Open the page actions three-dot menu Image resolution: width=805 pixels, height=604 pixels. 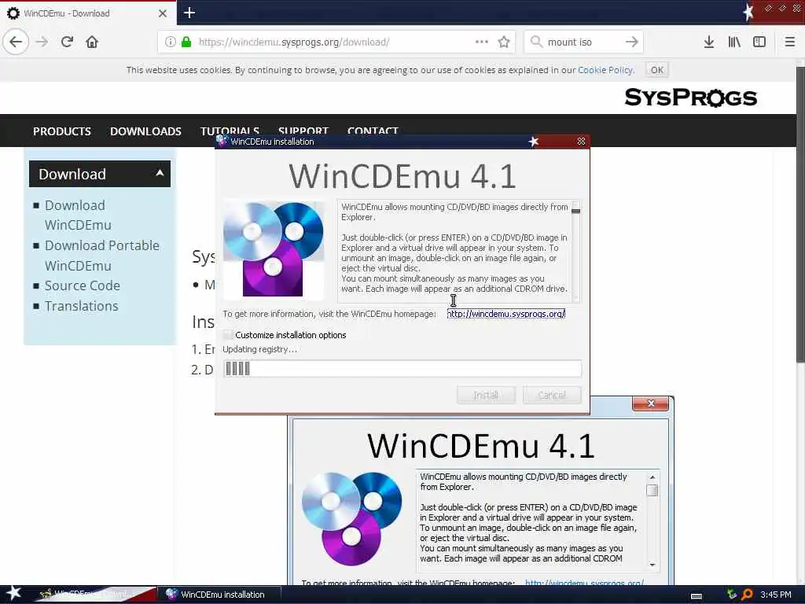pos(482,42)
